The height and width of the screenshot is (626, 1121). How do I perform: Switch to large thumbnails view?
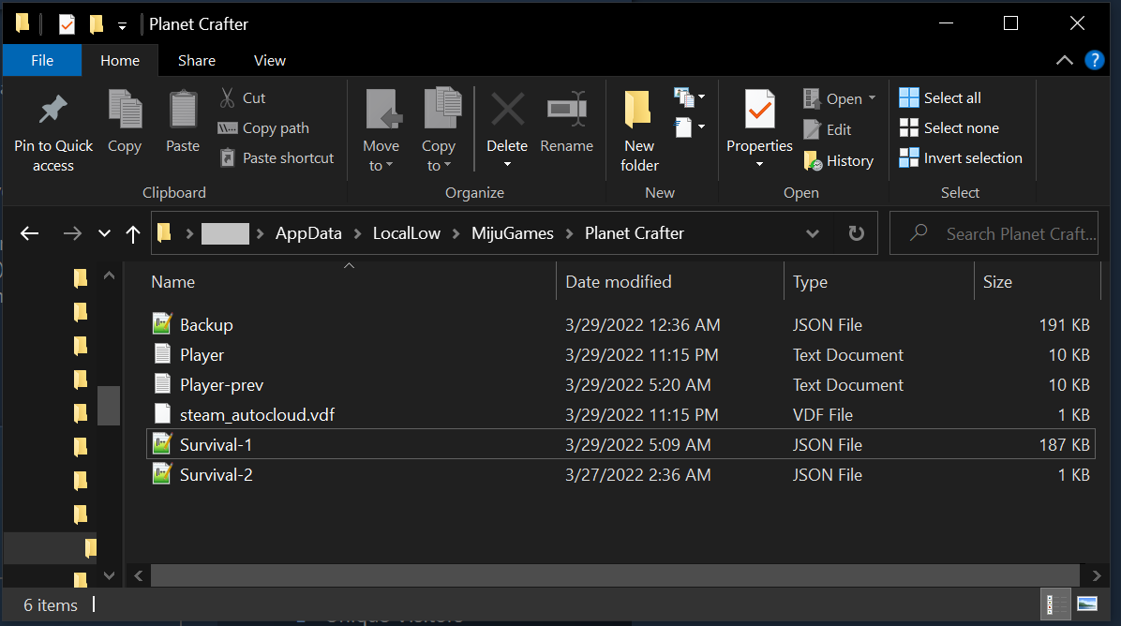[x=1087, y=604]
